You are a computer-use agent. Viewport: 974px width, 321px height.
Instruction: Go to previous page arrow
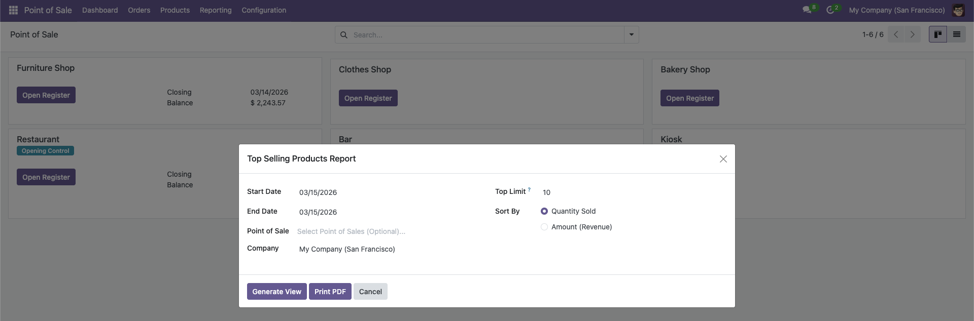point(896,34)
